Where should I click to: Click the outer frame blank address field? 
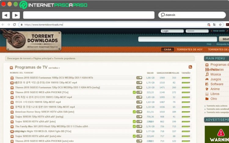tap(89, 15)
